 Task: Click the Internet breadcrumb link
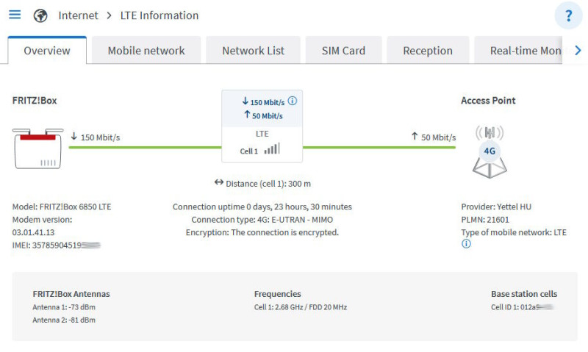pyautogui.click(x=78, y=15)
